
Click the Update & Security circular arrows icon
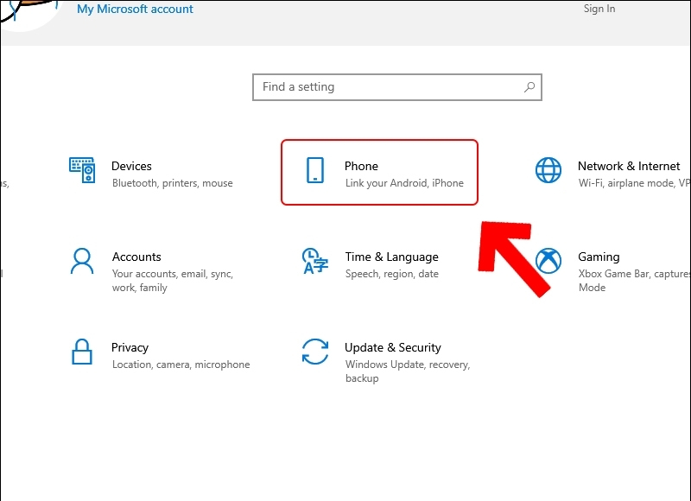click(x=314, y=352)
